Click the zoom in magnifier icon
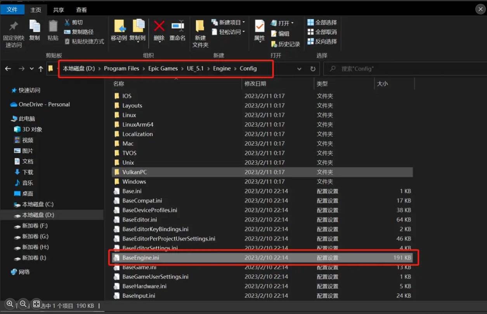The height and width of the screenshot is (314, 487). point(10,304)
